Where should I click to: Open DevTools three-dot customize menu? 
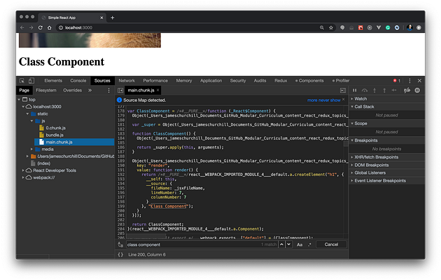[x=409, y=81]
